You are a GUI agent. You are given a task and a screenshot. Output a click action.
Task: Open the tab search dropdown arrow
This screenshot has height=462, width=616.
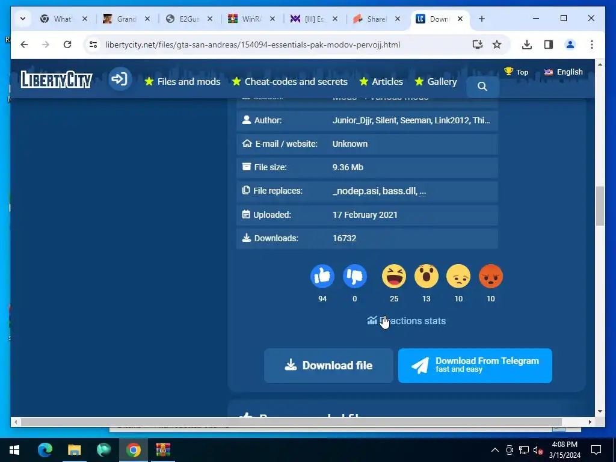tap(23, 19)
